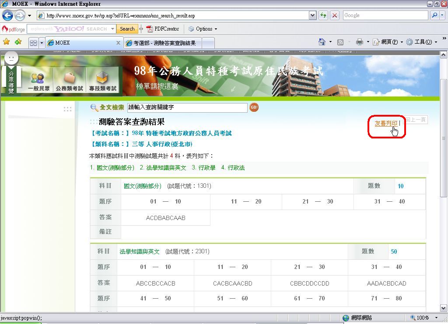The height and width of the screenshot is (324, 448).
Task: Click the page scrollbar down arrow
Action: (x=444, y=308)
